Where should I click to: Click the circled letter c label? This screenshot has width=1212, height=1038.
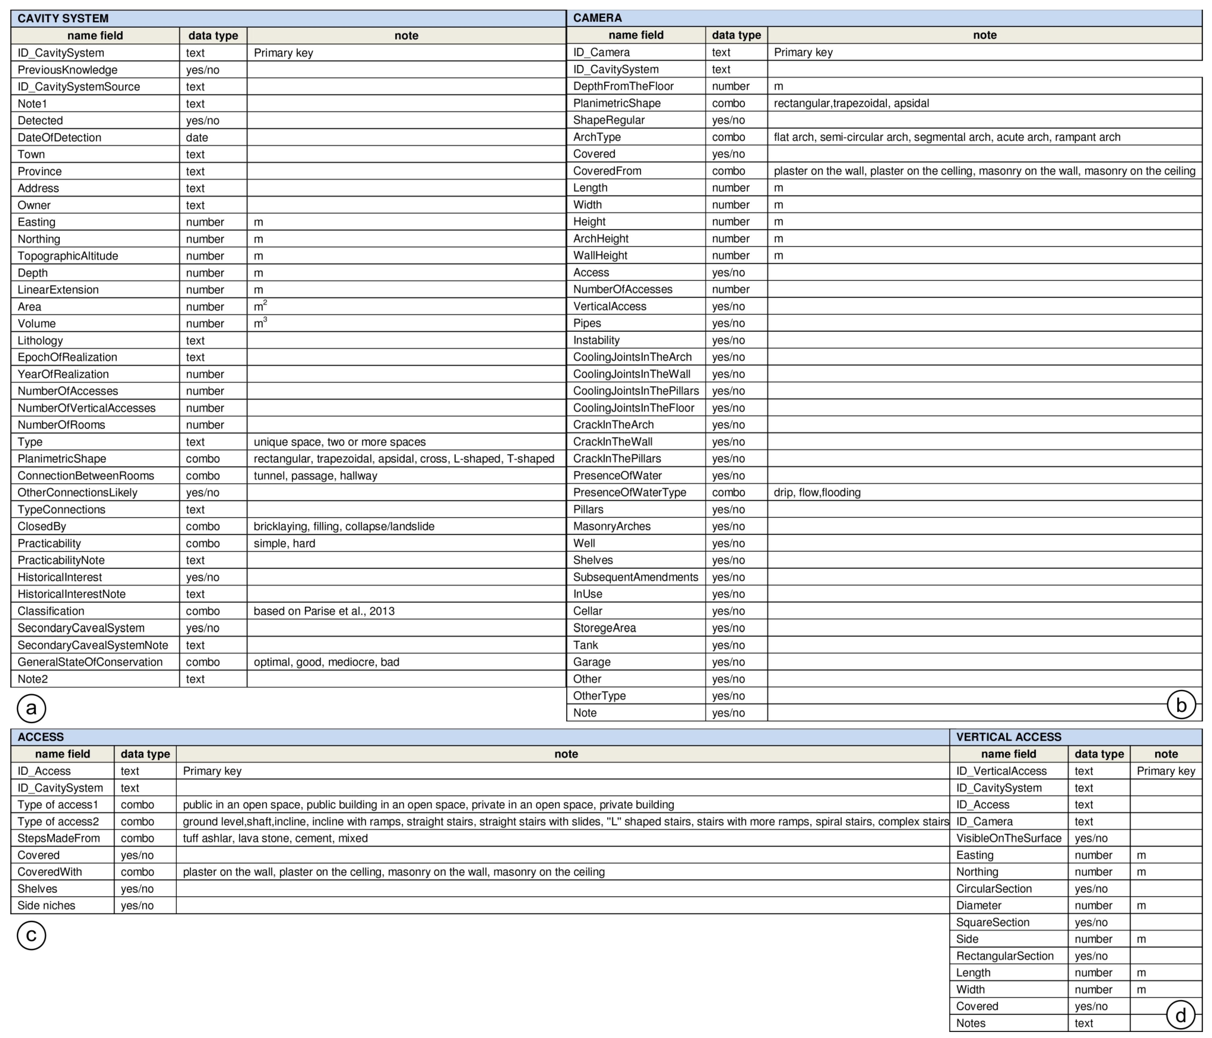pos(31,935)
